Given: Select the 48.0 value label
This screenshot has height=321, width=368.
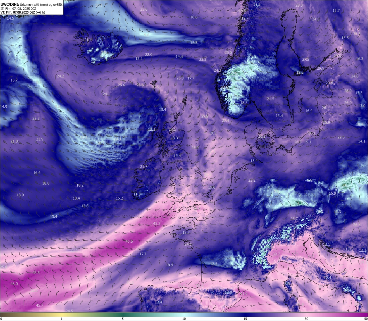Looking at the screenshot, I should pyautogui.click(x=14, y=284).
